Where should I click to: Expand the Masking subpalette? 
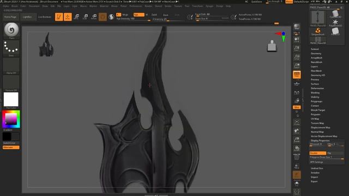click(x=315, y=93)
